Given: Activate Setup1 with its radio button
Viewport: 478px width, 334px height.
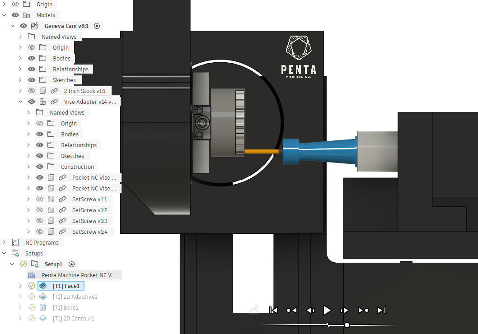Looking at the screenshot, I should pyautogui.click(x=71, y=264).
